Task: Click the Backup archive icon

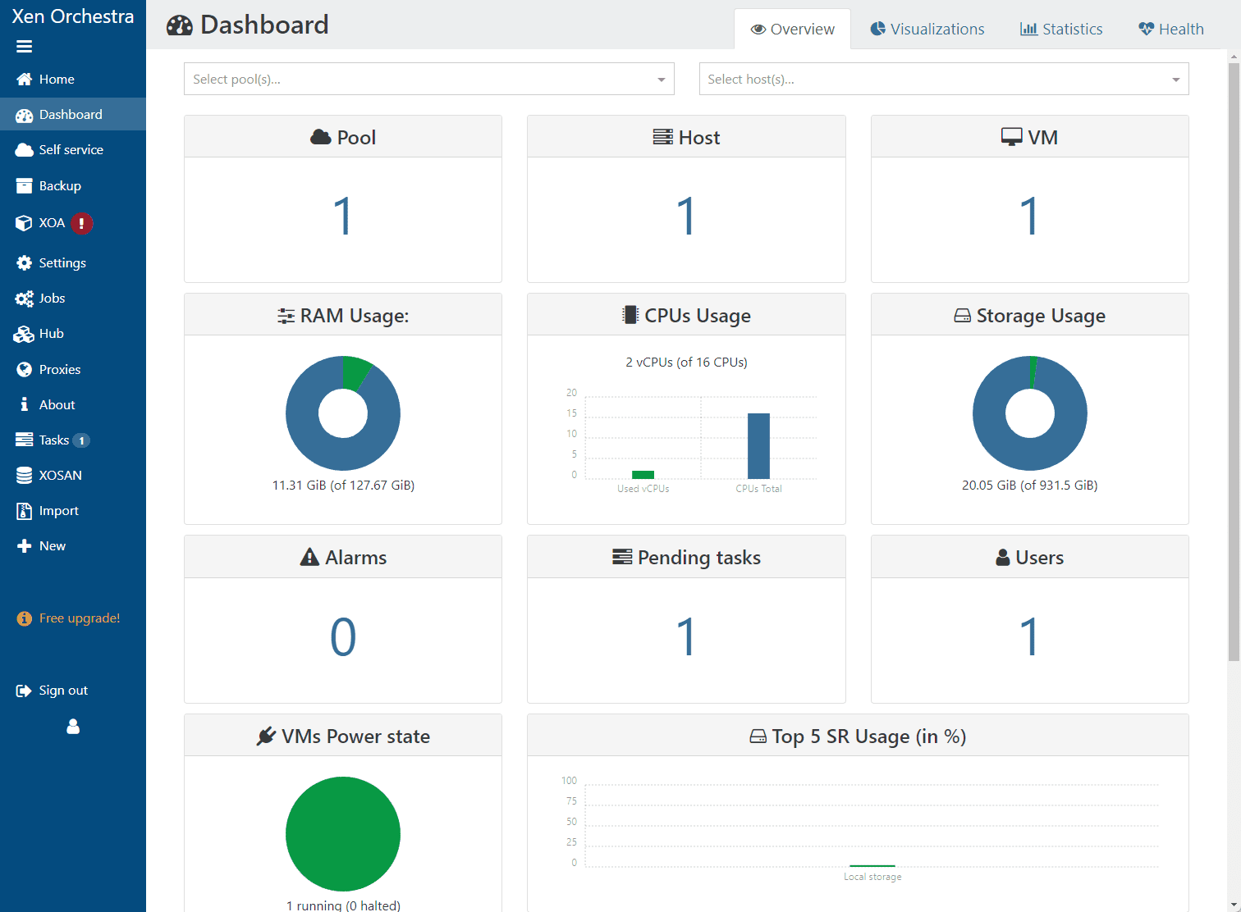Action: coord(24,186)
